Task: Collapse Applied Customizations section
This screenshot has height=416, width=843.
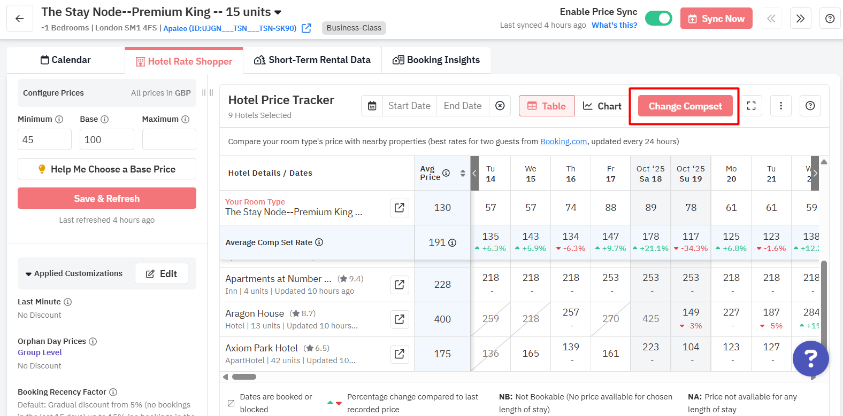Action: 28,274
